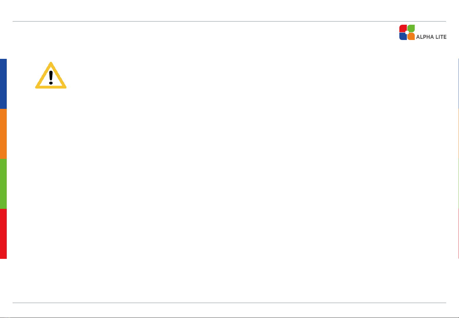Select the orange bar on the left edge
459x318 pixels.
coord(3,134)
